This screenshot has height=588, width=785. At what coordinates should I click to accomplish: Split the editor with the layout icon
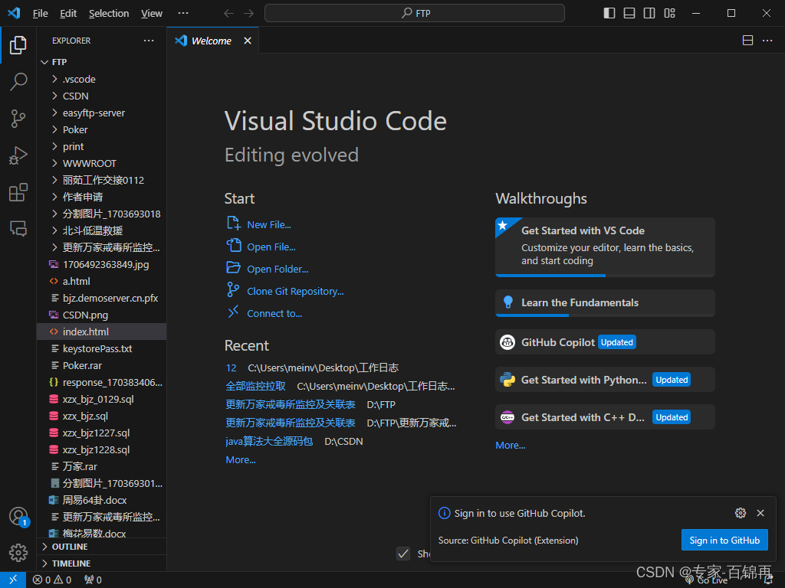point(747,41)
